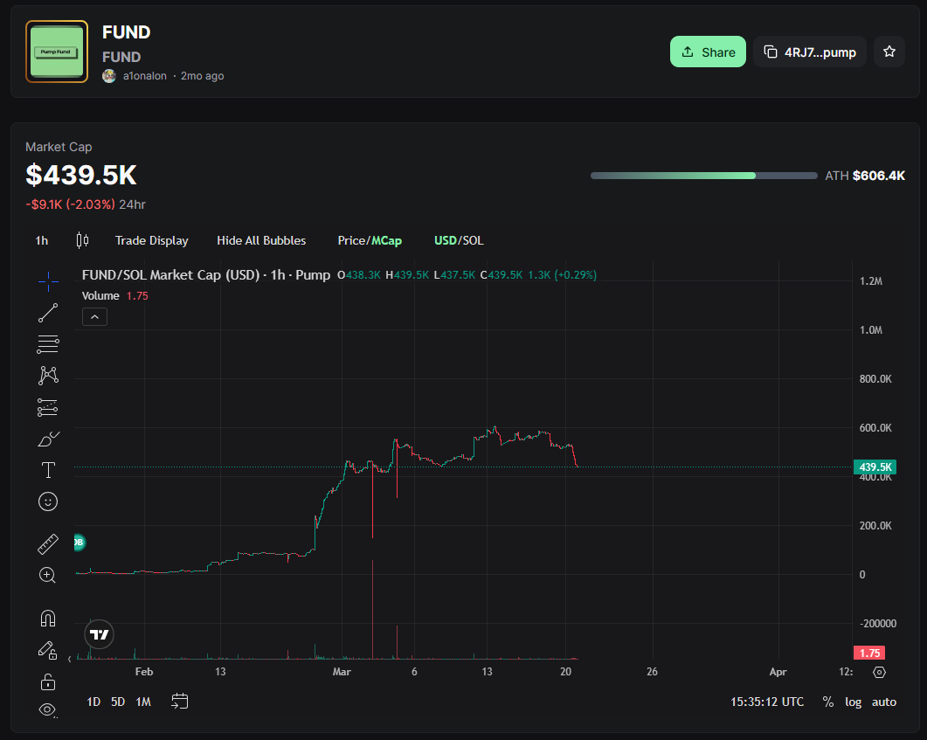Select the brush drawing tool
The height and width of the screenshot is (740, 927).
tap(48, 439)
